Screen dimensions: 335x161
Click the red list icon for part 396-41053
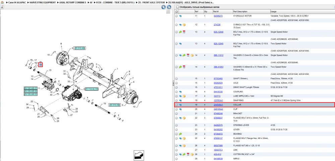[x=184, y=67]
